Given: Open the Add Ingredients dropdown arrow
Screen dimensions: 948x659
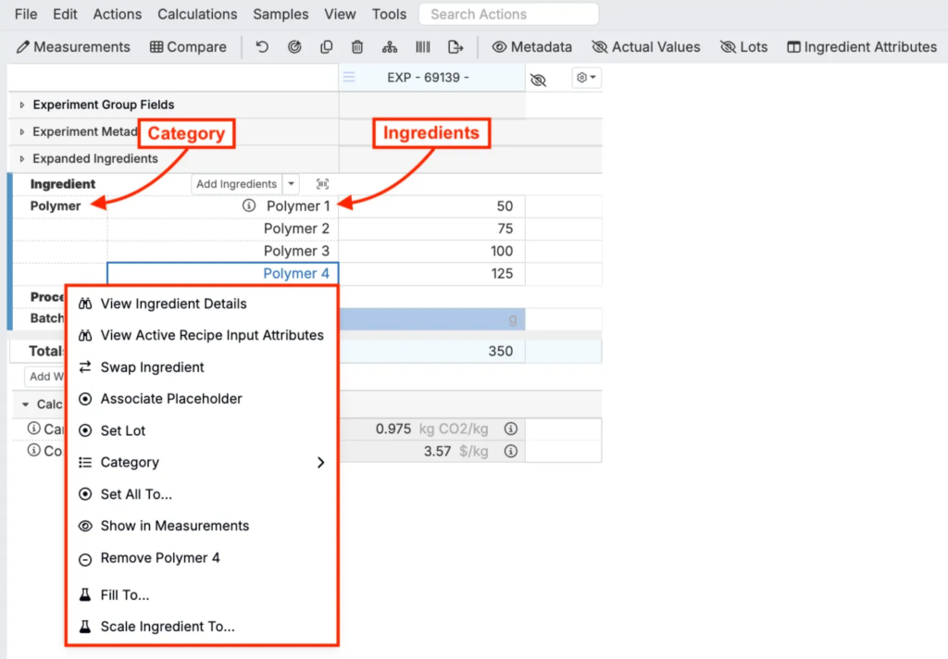Looking at the screenshot, I should (292, 184).
